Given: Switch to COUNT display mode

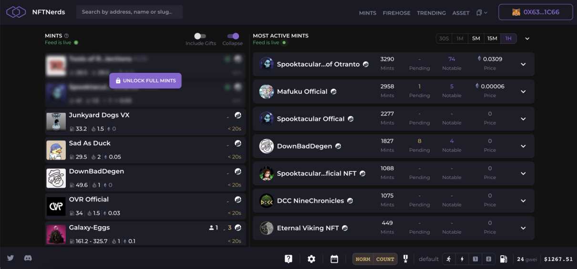Looking at the screenshot, I should click(385, 259).
